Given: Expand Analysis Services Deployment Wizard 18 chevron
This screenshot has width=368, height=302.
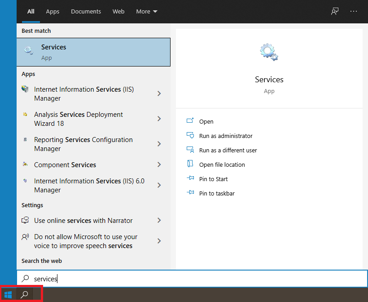Looking at the screenshot, I should pos(159,119).
